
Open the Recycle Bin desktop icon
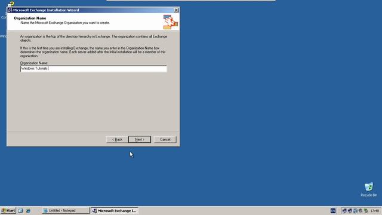pyautogui.click(x=369, y=190)
